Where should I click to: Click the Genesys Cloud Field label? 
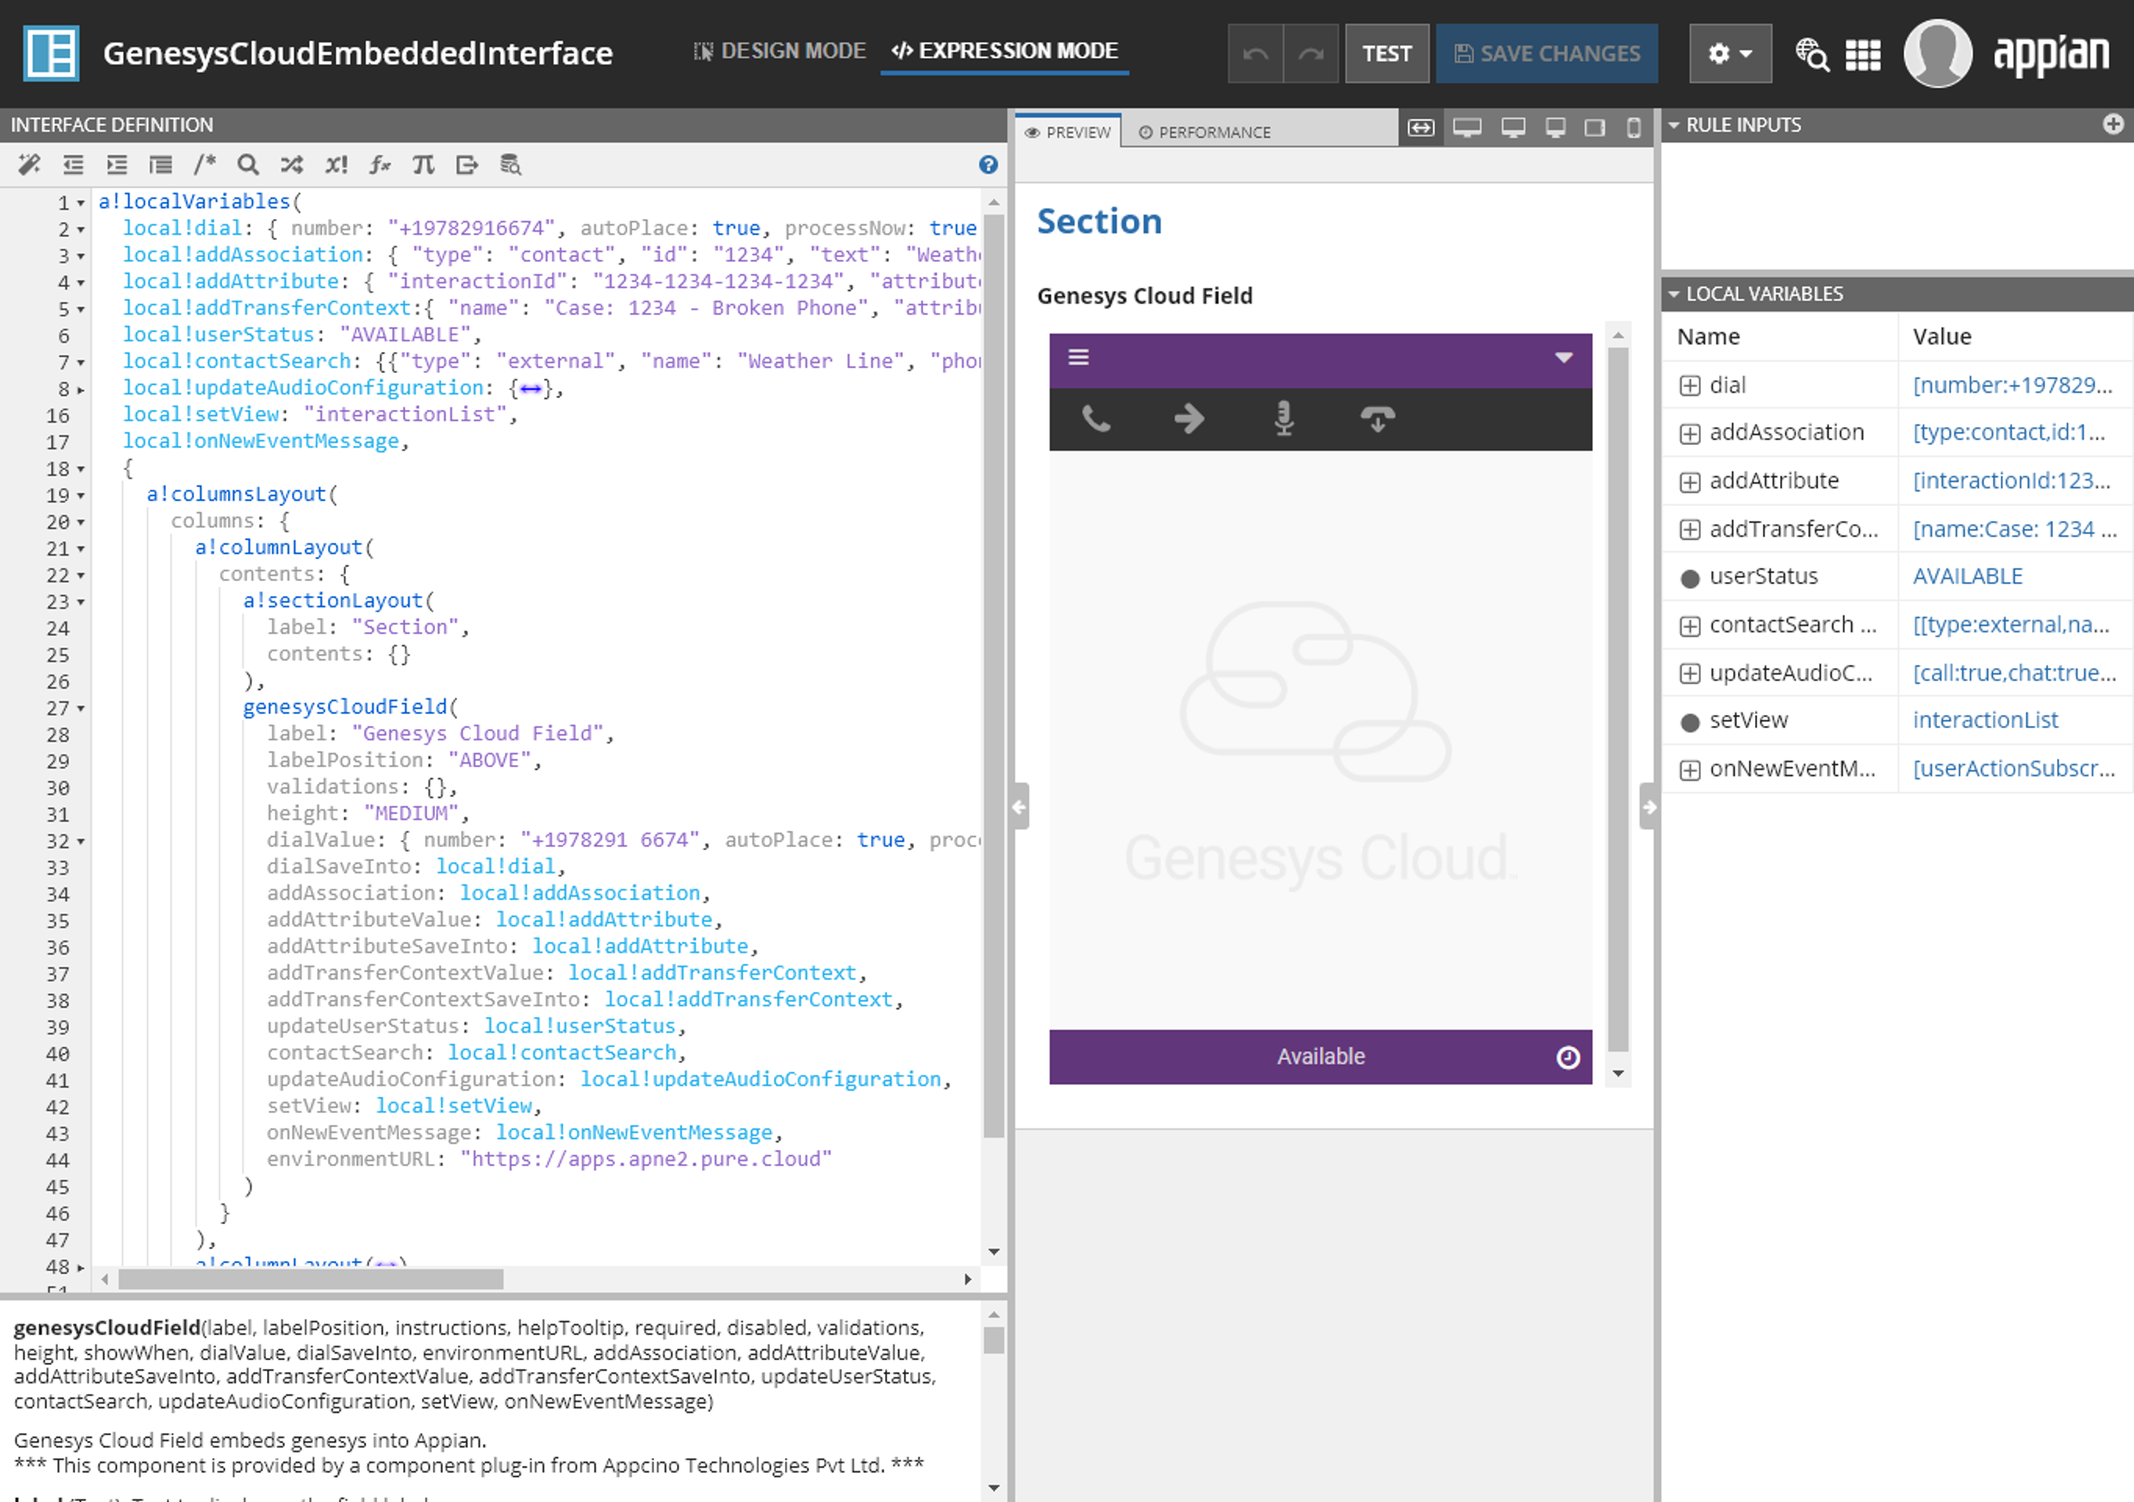pos(1144,297)
